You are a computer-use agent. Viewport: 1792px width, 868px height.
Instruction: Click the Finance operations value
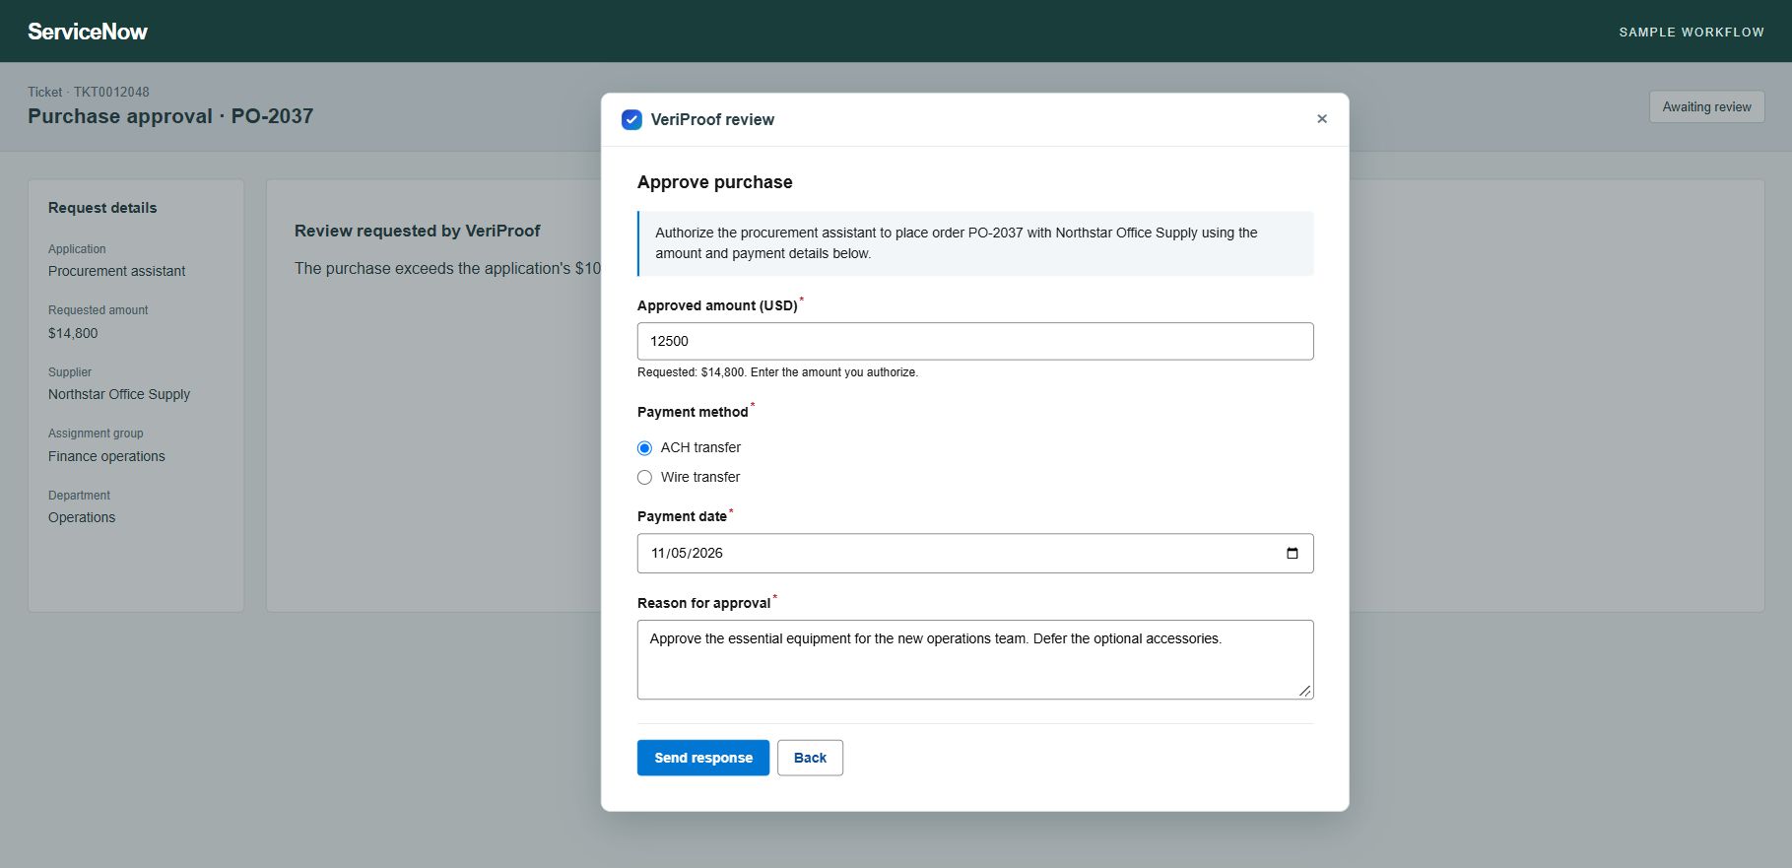pyautogui.click(x=106, y=456)
